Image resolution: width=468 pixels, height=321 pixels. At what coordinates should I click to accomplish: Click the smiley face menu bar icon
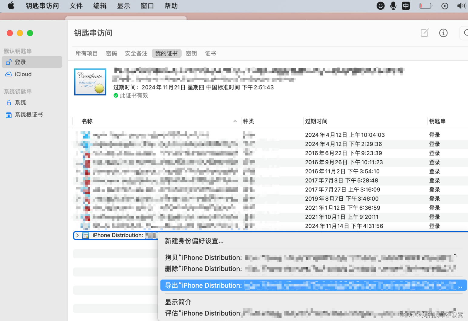tap(381, 6)
